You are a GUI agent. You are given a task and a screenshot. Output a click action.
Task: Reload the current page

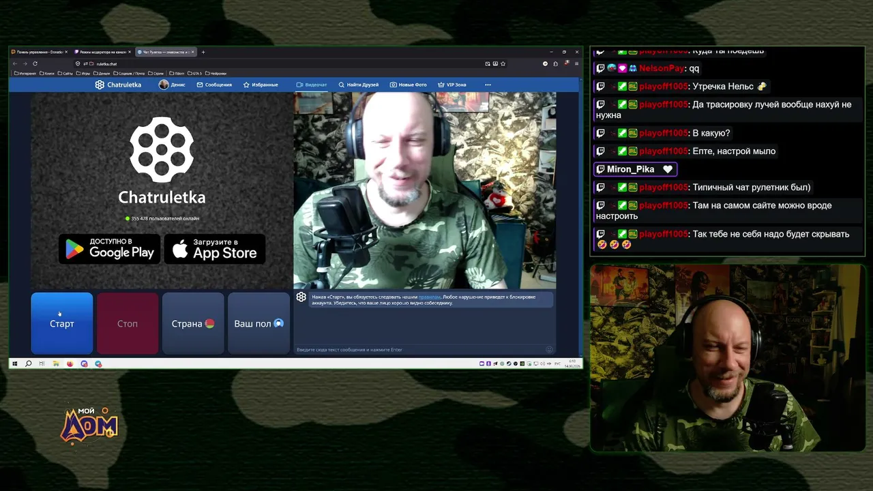(x=35, y=63)
